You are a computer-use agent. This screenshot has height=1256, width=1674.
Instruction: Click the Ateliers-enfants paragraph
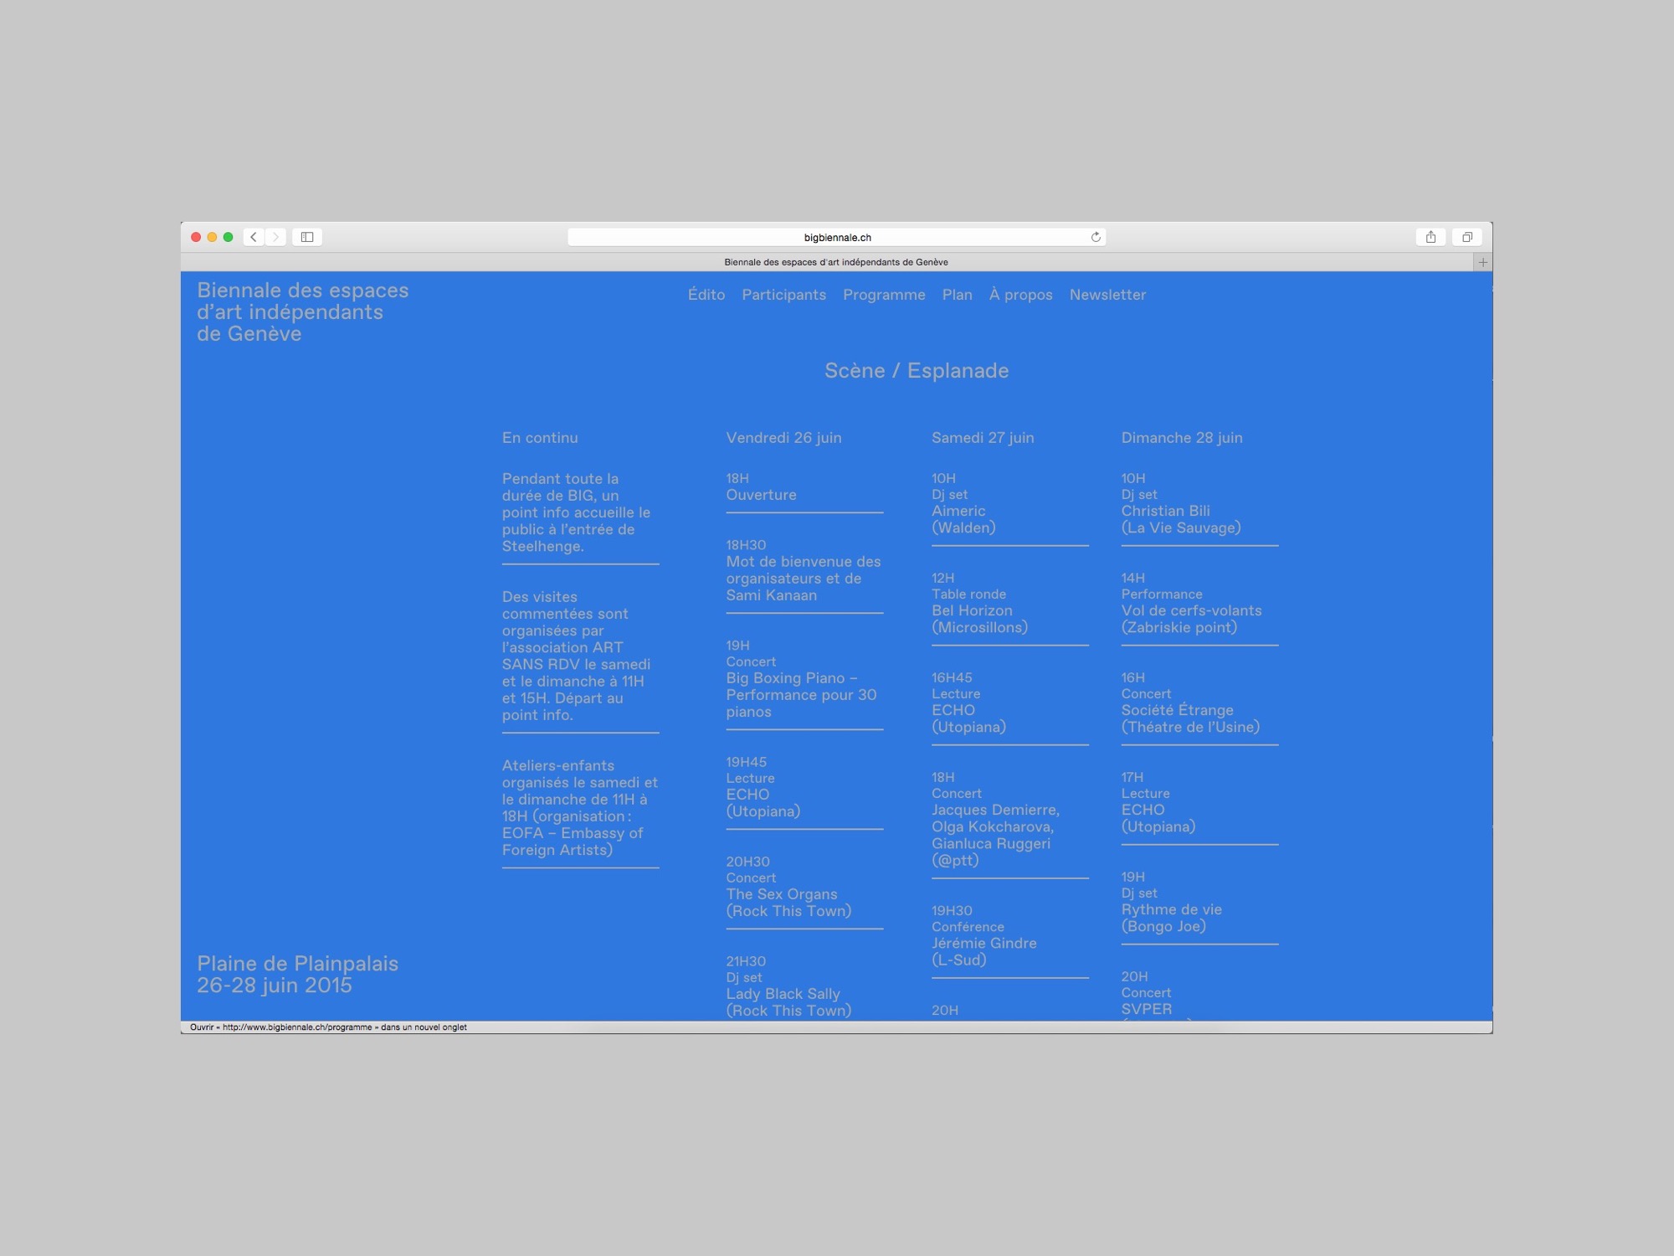coord(580,807)
